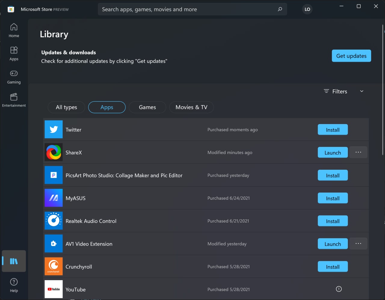Click the vertical scrollbar on the right
385x300 pixels.
(x=383, y=90)
